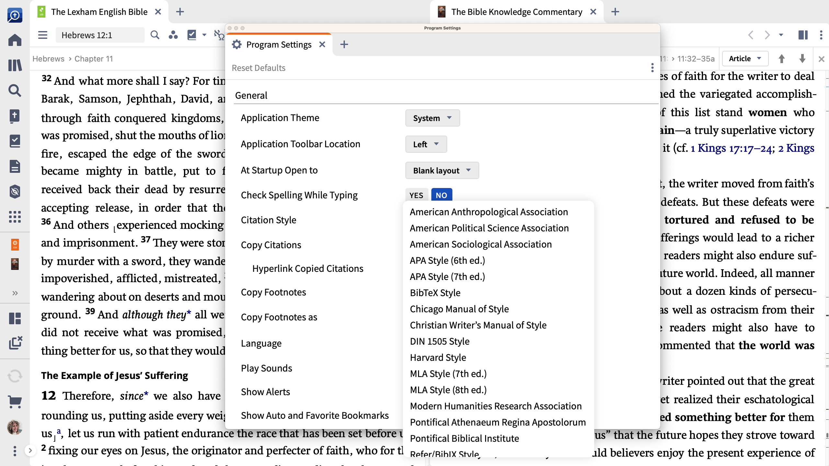This screenshot has width=829, height=466.
Task: Add a new tab next to Lexham English Bible
Action: point(180,12)
